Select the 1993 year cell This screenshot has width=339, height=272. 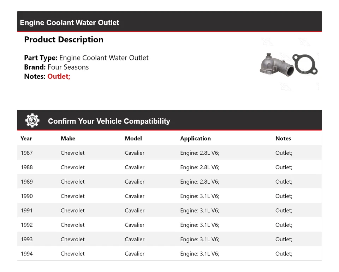pos(27,239)
